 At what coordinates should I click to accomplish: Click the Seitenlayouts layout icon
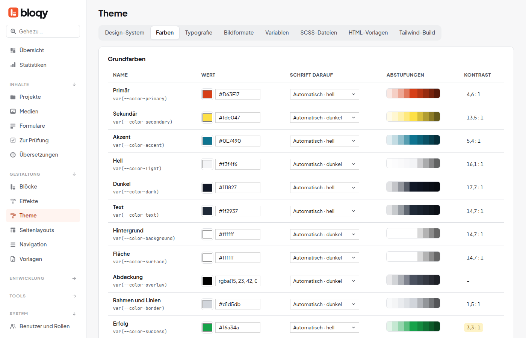click(x=13, y=230)
